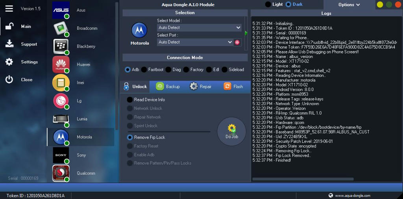The width and height of the screenshot is (403, 199).
Task: Select Read Device Info option
Action: coord(146,99)
